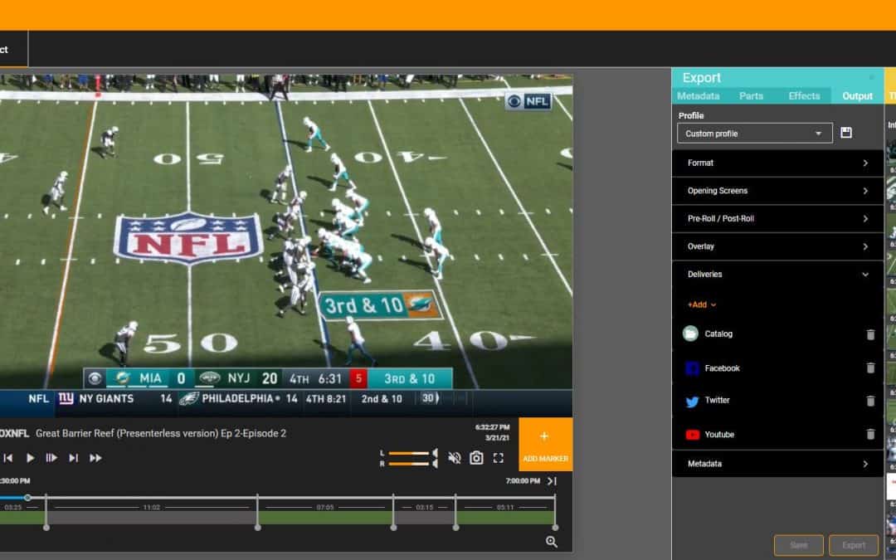Delete the Twitter delivery
This screenshot has height=560, width=896.
870,402
